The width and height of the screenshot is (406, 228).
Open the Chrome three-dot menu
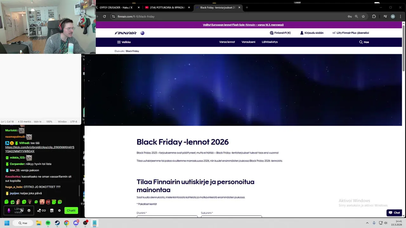tap(400, 16)
